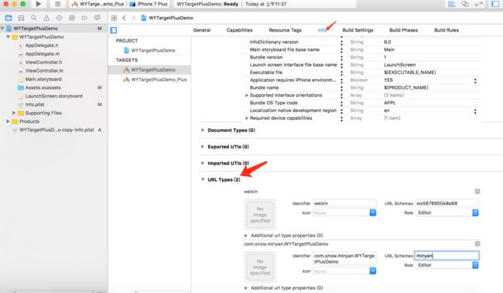Switch to the standard editor
The width and height of the screenshot is (503, 293).
pos(452,4)
